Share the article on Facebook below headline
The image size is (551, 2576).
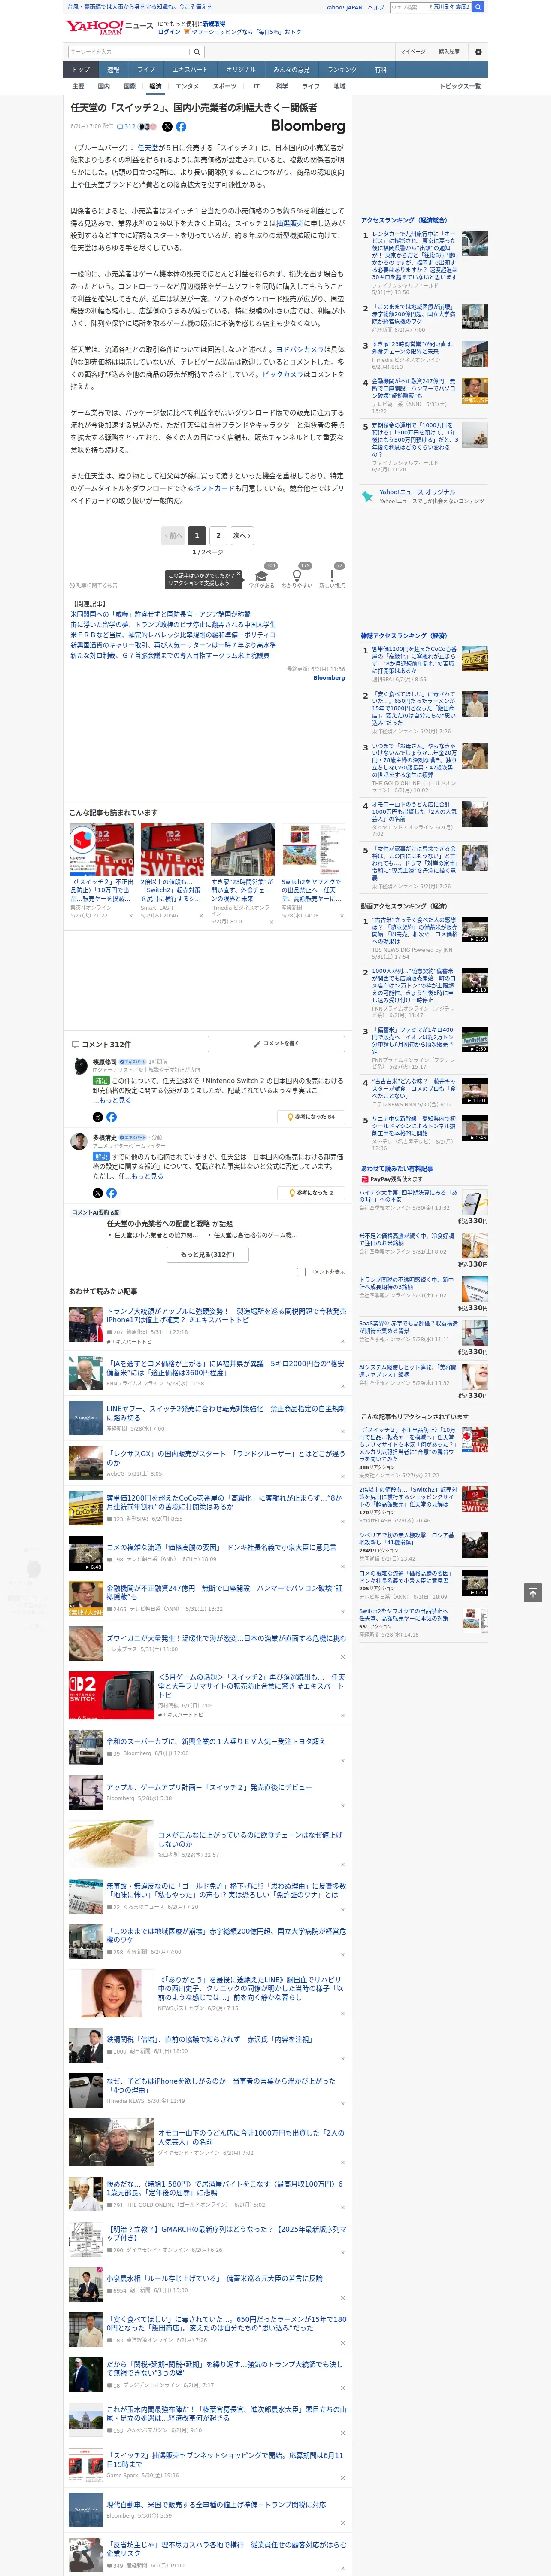pyautogui.click(x=181, y=127)
